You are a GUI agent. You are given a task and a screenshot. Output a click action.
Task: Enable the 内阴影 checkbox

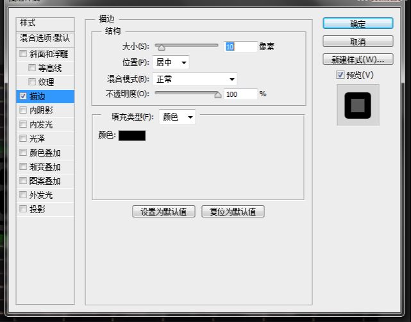tap(23, 110)
